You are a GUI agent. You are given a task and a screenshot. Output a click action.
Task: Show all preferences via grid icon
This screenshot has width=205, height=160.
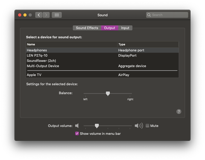[x=57, y=15]
